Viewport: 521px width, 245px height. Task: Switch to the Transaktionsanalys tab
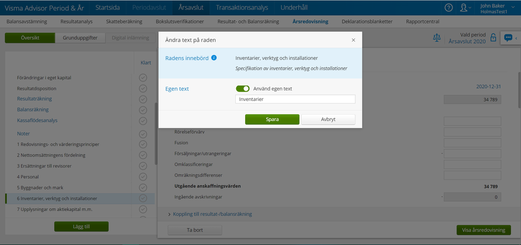tap(241, 8)
